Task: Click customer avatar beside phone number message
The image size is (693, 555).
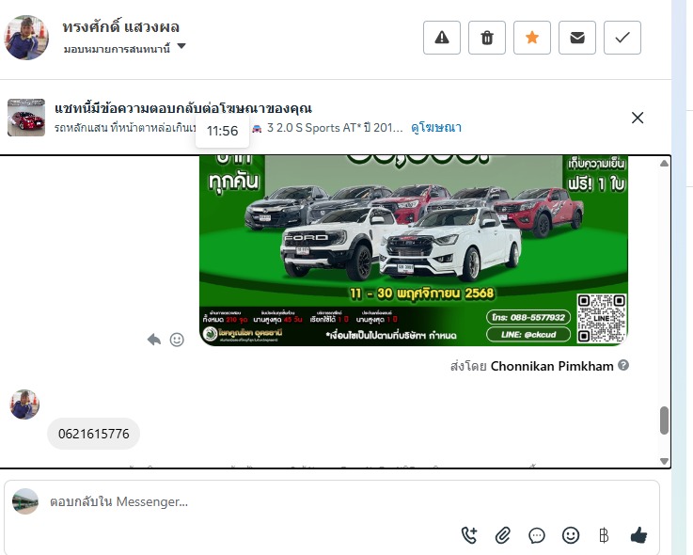Action: 24,404
